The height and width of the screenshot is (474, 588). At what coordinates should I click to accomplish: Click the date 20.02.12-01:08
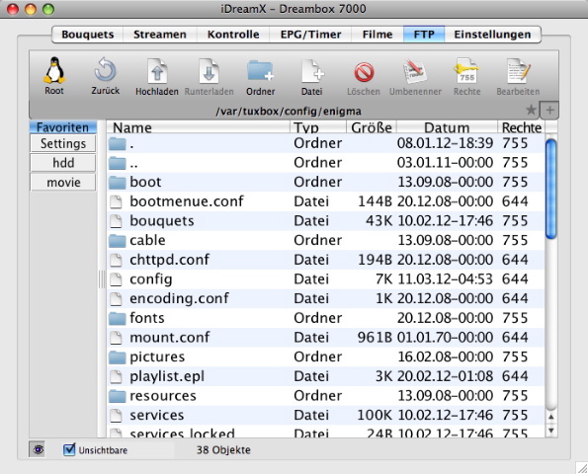click(445, 376)
